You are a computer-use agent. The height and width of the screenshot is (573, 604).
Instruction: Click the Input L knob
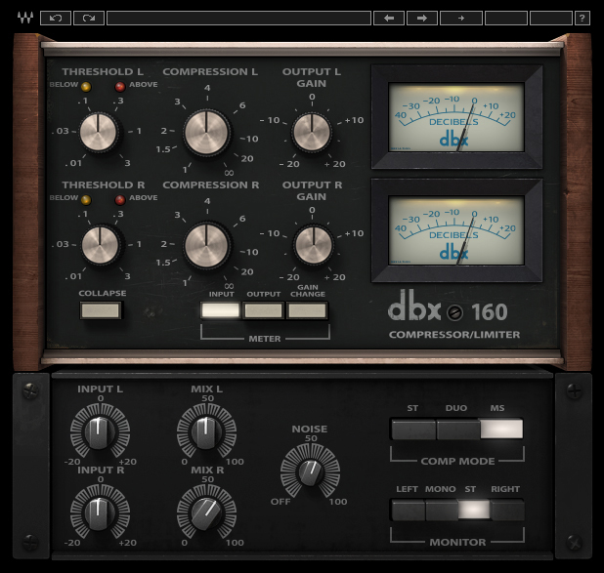tap(100, 431)
